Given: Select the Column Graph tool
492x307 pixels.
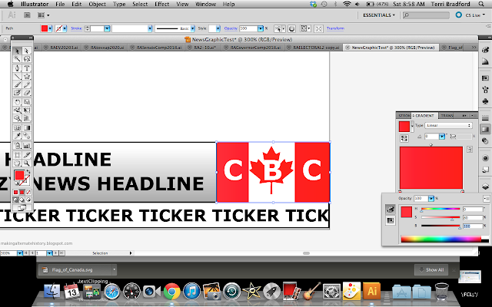Looking at the screenshot, I should coord(27,146).
